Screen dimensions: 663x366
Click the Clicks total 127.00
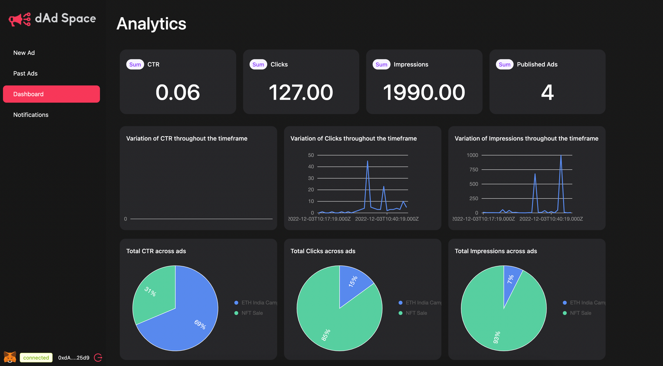[301, 92]
